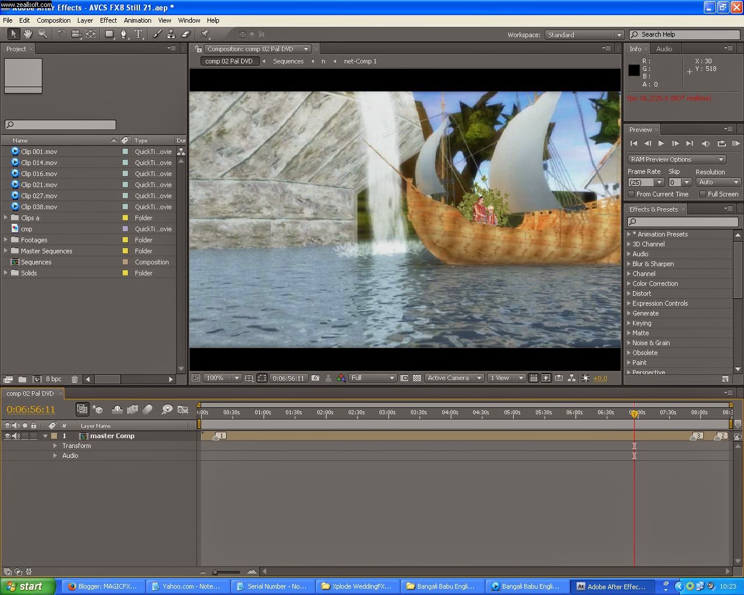The image size is (744, 595).
Task: Click the Brainstorm lightbulb icon
Action: pyautogui.click(x=167, y=409)
